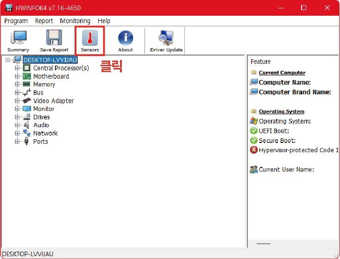Viewport: 340px width, 259px height.
Task: Click the Hypervisor-protected Code row text
Action: coord(298,150)
